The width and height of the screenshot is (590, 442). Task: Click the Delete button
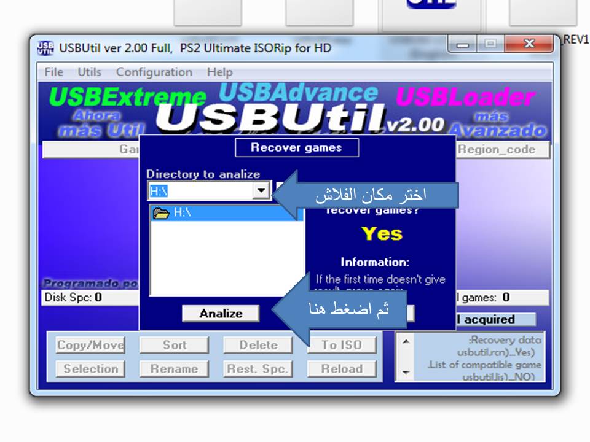[x=258, y=344]
